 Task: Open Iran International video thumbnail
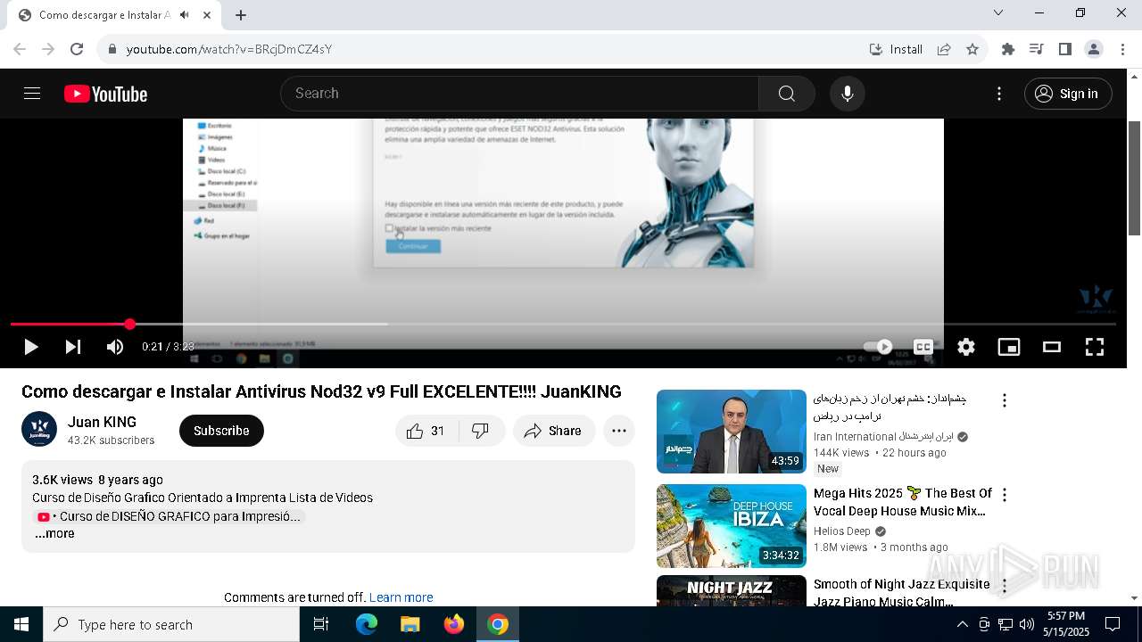pos(732,432)
